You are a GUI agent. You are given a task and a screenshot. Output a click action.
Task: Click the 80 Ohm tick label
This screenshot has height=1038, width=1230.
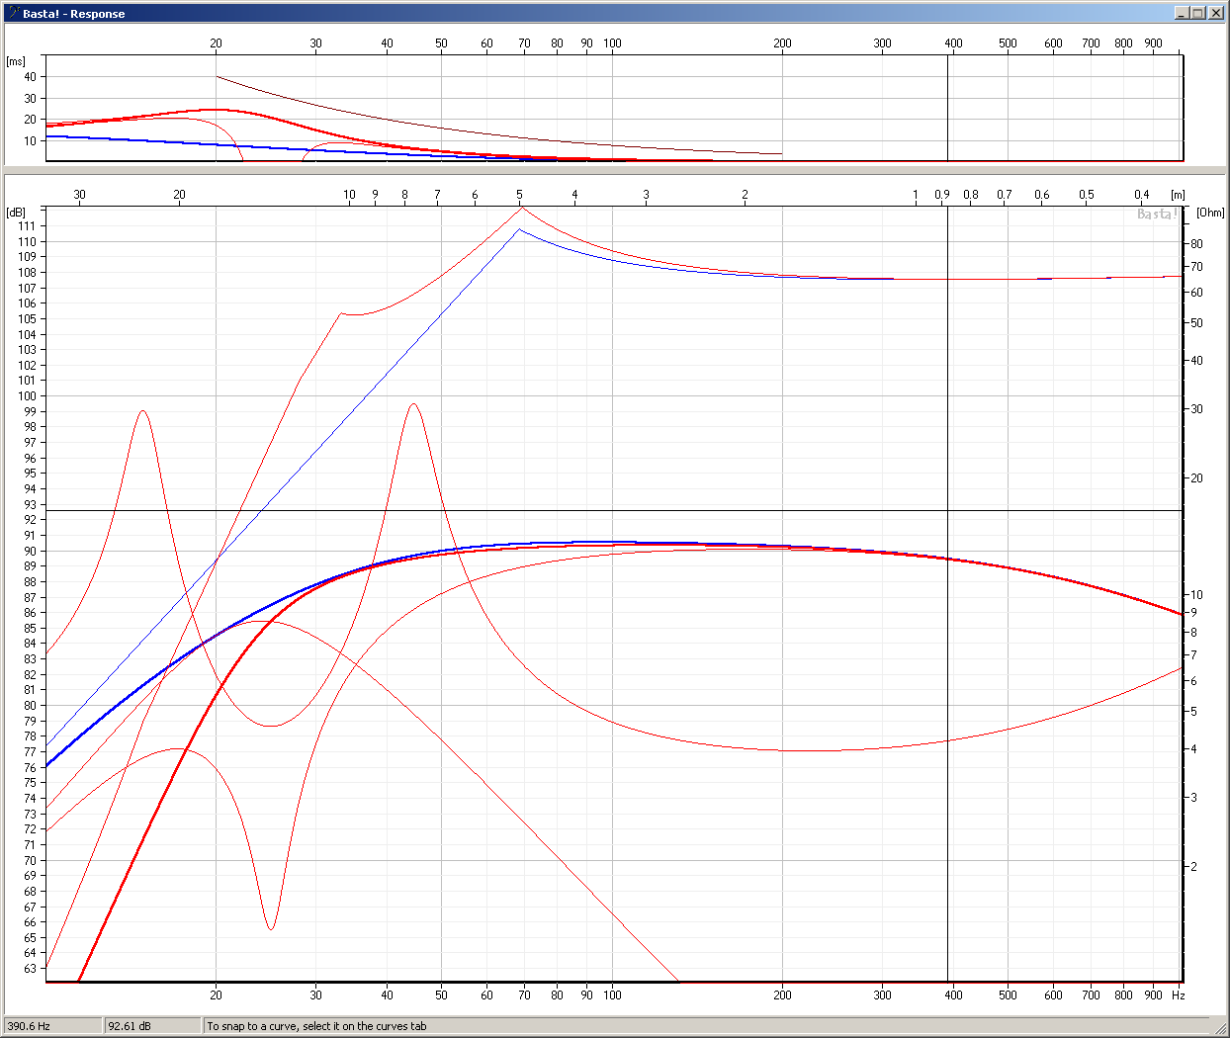coord(1196,244)
